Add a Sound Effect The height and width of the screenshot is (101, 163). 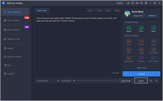point(154,51)
